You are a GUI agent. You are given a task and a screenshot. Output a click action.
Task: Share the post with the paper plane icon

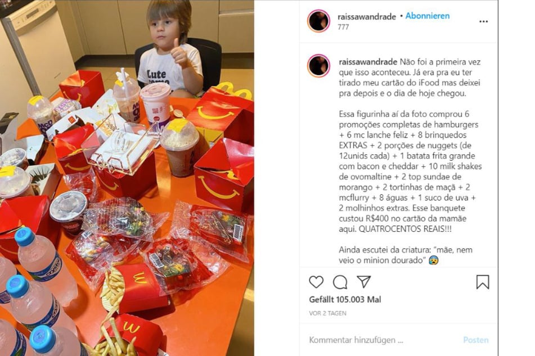pos(364,281)
